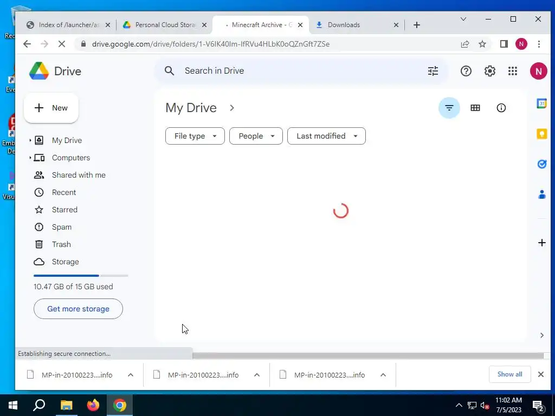Open Shared with me
The height and width of the screenshot is (416, 555).
[79, 175]
